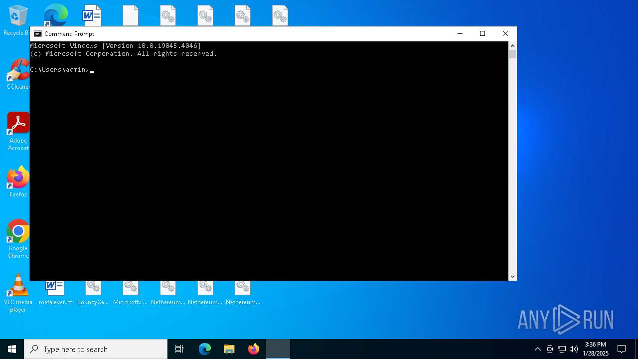Screen dimensions: 638x359
Task: Minimize the Command Prompt window
Action: [460, 33]
